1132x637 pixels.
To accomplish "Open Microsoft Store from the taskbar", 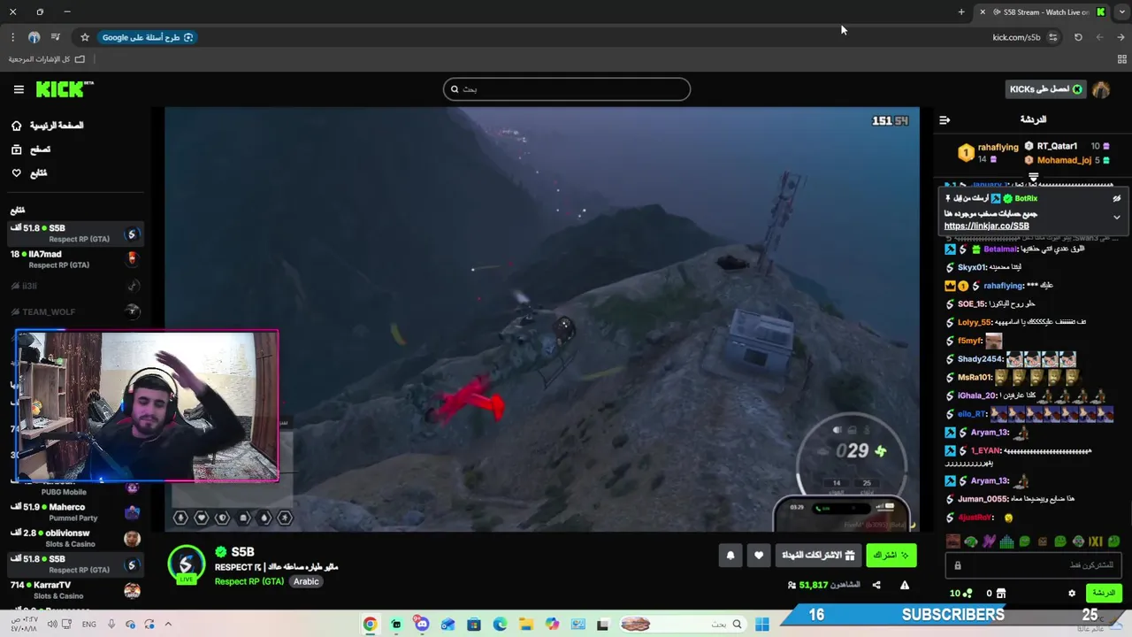I will (x=473, y=625).
